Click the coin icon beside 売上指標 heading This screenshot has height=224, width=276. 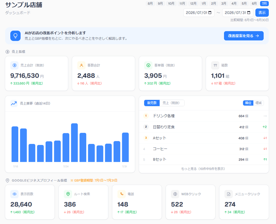[7, 52]
